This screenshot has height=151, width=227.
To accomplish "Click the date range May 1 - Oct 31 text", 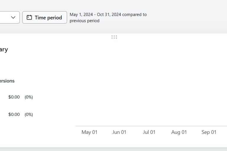I will click(x=95, y=14).
